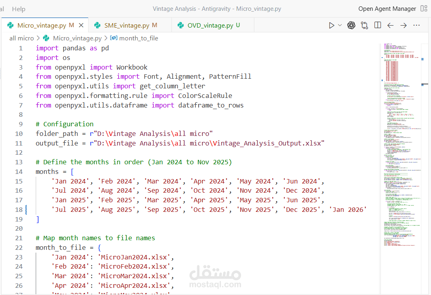Viewport: 431px width, 295px height.
Task: Click Open Agent Manager button
Action: [387, 9]
